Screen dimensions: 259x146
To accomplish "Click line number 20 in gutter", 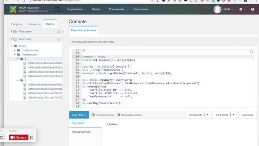I will click(x=77, y=77).
